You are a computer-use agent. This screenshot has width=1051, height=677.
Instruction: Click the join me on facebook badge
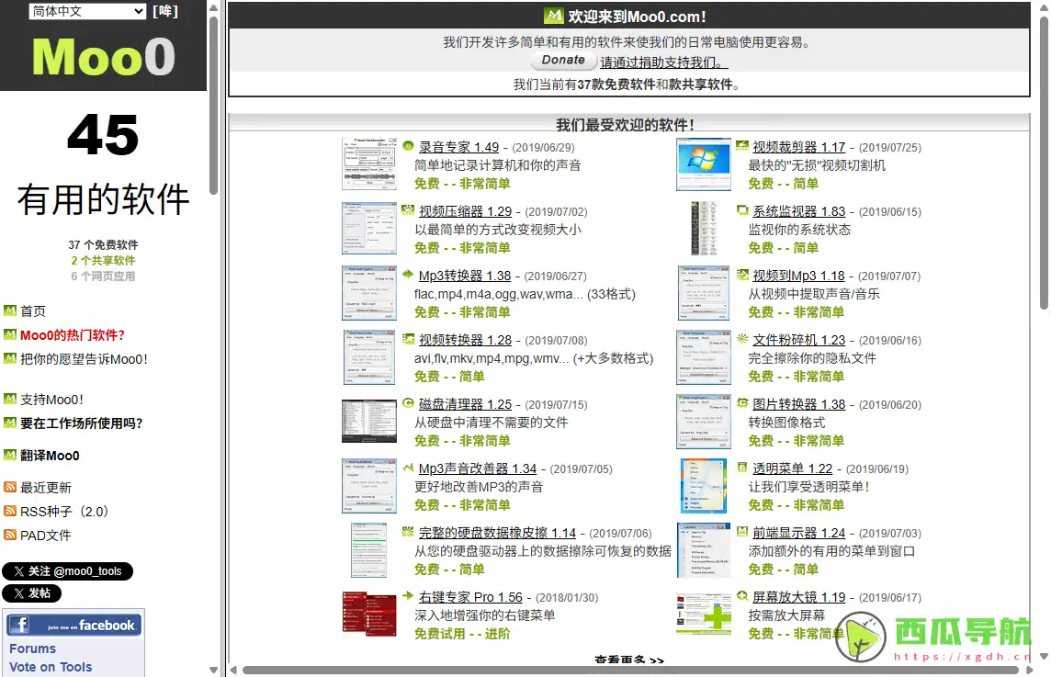pyautogui.click(x=73, y=625)
